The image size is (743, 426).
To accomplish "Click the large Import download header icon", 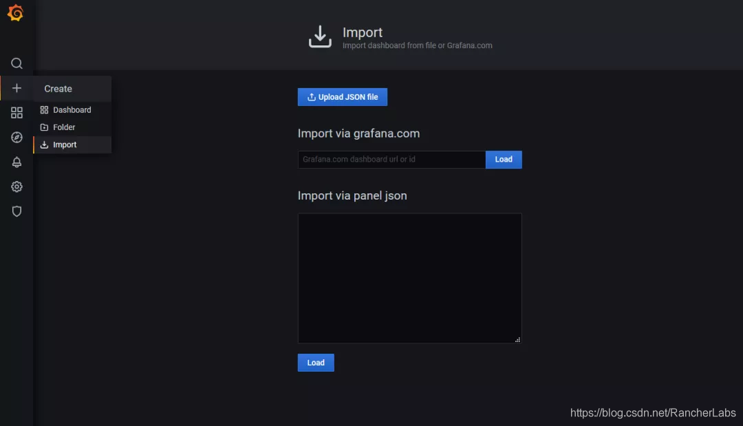I will tap(321, 36).
